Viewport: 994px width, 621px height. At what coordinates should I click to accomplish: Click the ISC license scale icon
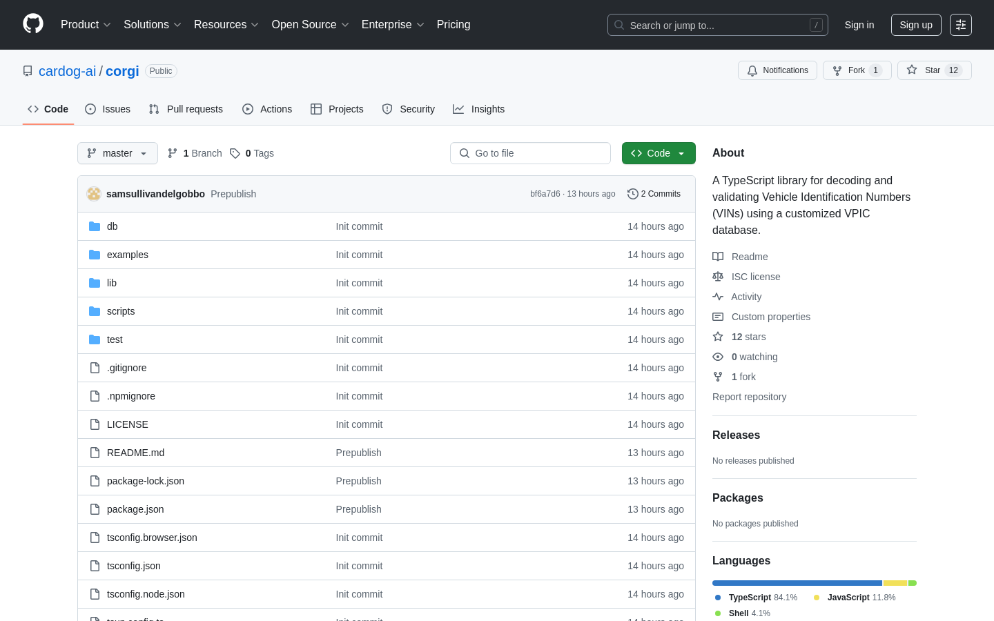point(718,277)
